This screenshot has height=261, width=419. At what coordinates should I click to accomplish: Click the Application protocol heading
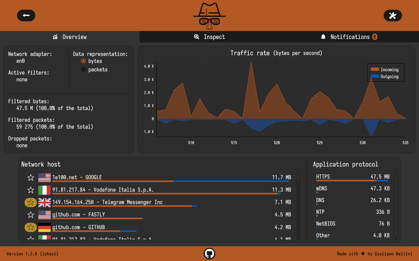(x=345, y=164)
